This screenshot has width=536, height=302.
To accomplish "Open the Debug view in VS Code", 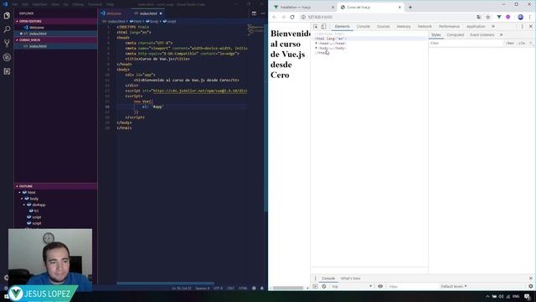I will click(x=7, y=57).
